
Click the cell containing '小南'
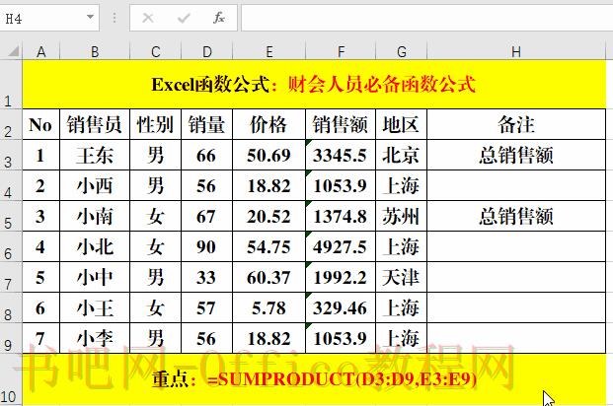[95, 216]
